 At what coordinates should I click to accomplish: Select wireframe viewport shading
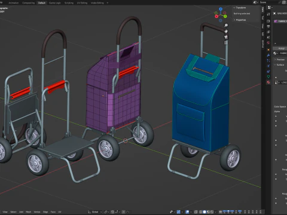200,212
